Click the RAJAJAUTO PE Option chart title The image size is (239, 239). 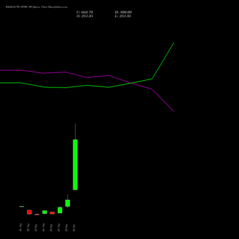[x=36, y=7]
